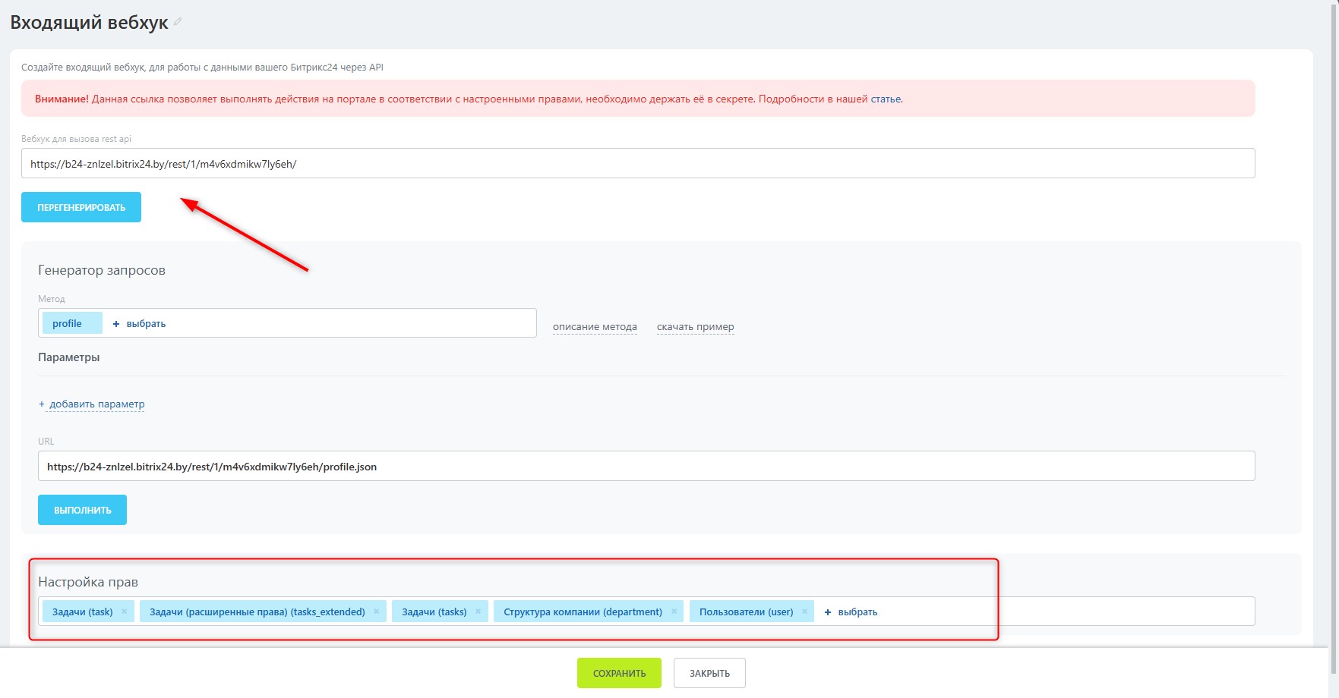1339x698 pixels.
Task: Open the описание метода link
Action: coord(595,327)
